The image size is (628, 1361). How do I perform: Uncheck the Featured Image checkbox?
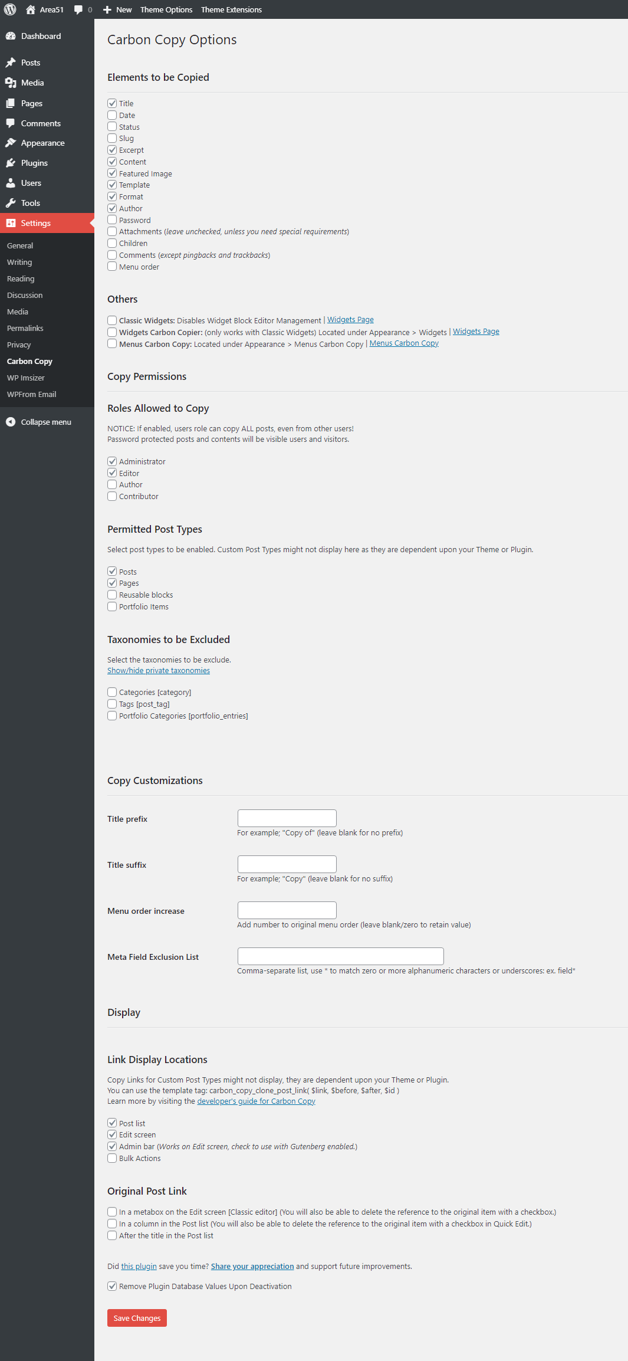pyautogui.click(x=112, y=173)
